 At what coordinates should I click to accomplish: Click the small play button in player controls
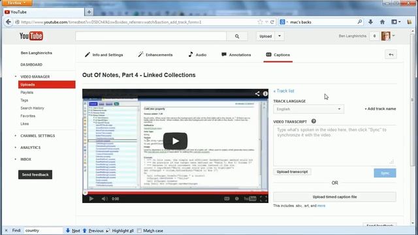click(91, 198)
